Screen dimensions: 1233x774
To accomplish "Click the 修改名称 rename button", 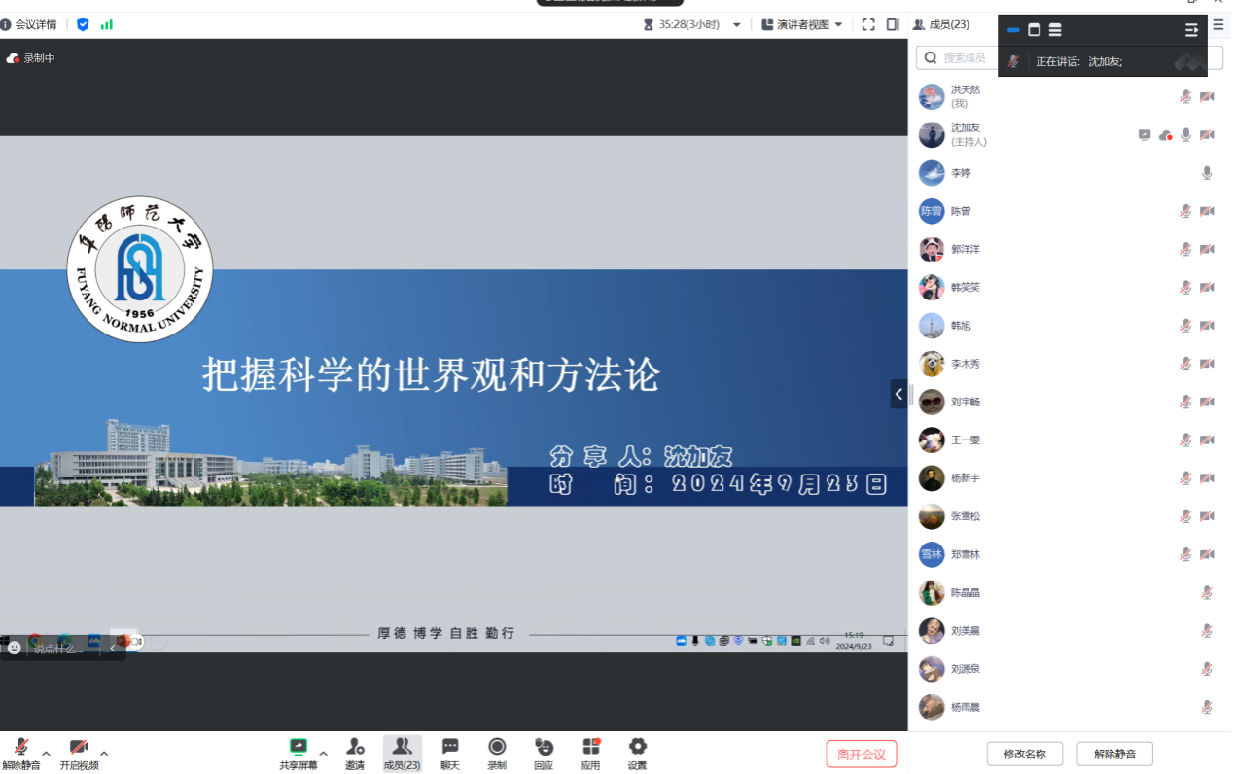I will click(x=1024, y=754).
